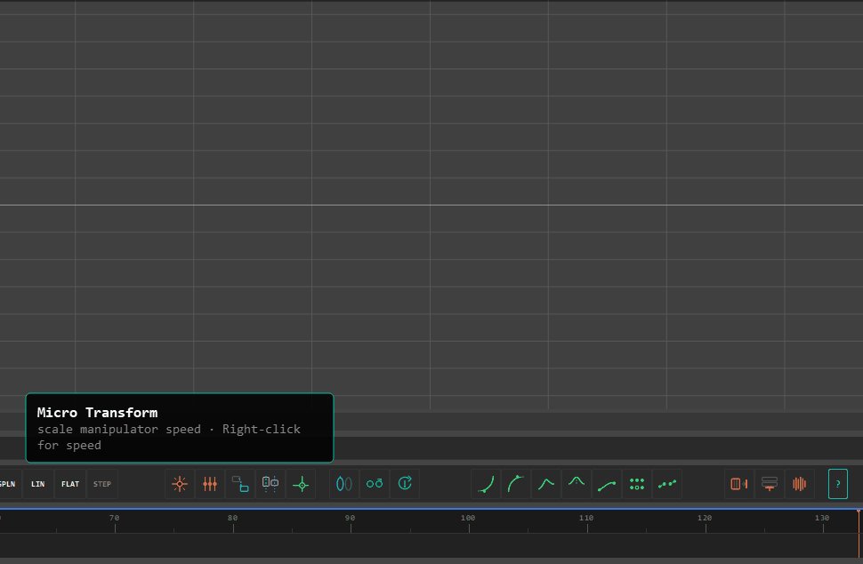863x564 pixels.
Task: Click the green six-dot grid icon
Action: [x=637, y=484]
